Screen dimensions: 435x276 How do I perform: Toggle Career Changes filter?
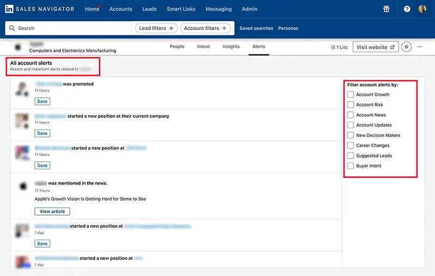point(350,145)
